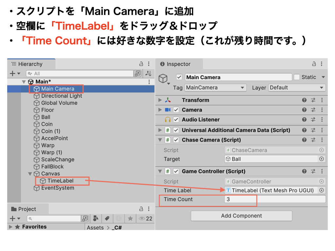This screenshot has width=335, height=251.
Task: Click the Inspector panel lock icon
Action: pos(314,64)
